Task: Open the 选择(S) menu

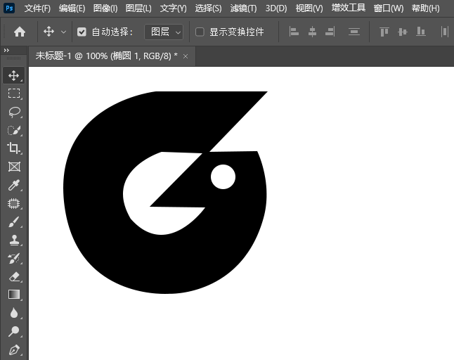Action: click(x=208, y=8)
